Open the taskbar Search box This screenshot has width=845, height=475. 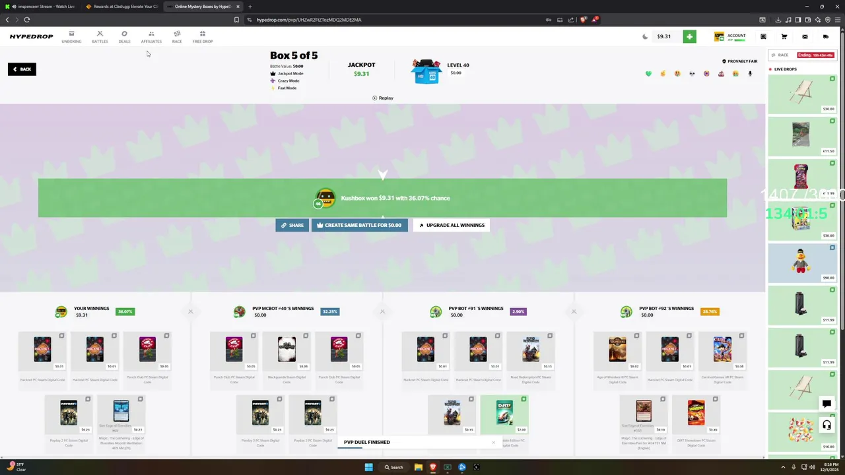pyautogui.click(x=394, y=467)
